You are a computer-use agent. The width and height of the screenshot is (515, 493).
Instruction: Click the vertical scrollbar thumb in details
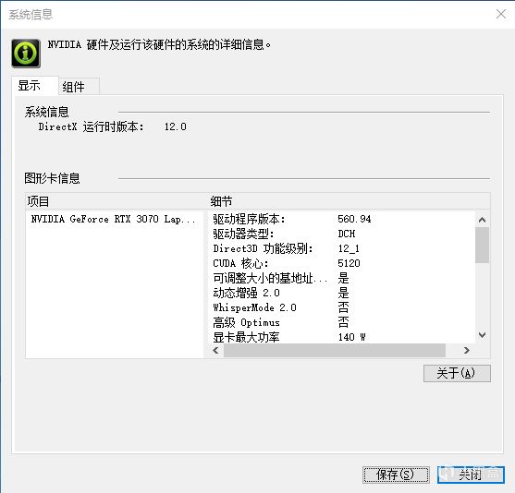point(482,245)
